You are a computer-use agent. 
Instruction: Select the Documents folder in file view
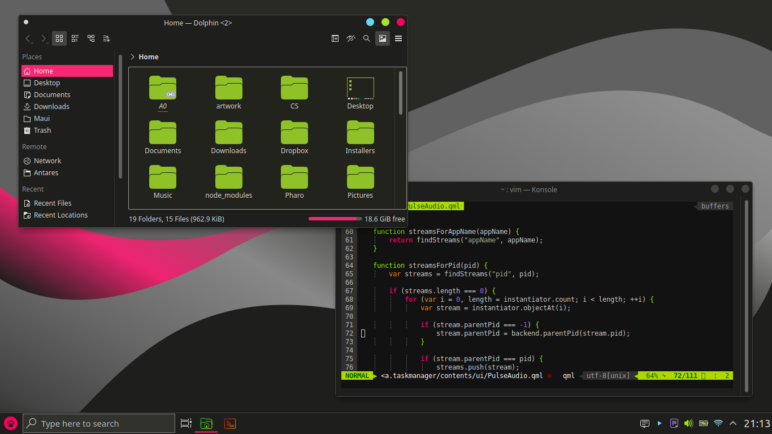pyautogui.click(x=163, y=138)
